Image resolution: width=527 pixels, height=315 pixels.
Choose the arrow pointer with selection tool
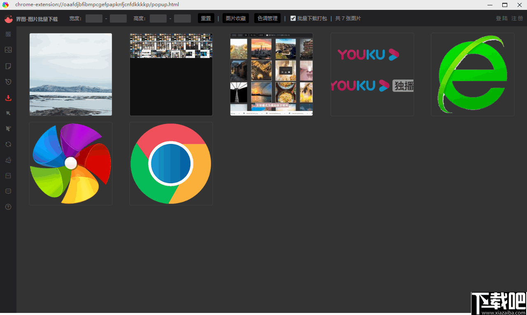tap(8, 129)
